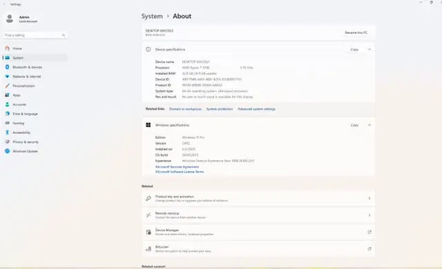Open Privacy & security settings

click(35, 142)
